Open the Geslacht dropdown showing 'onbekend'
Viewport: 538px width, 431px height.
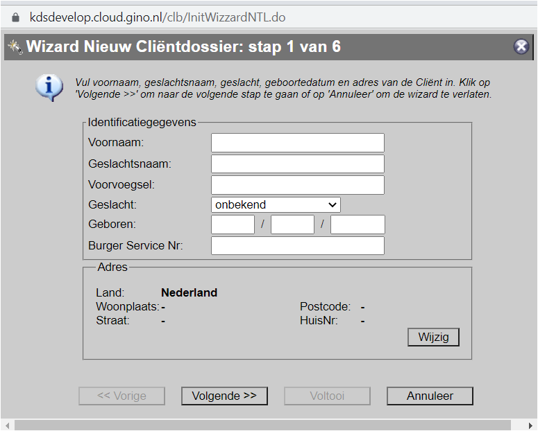pos(276,204)
